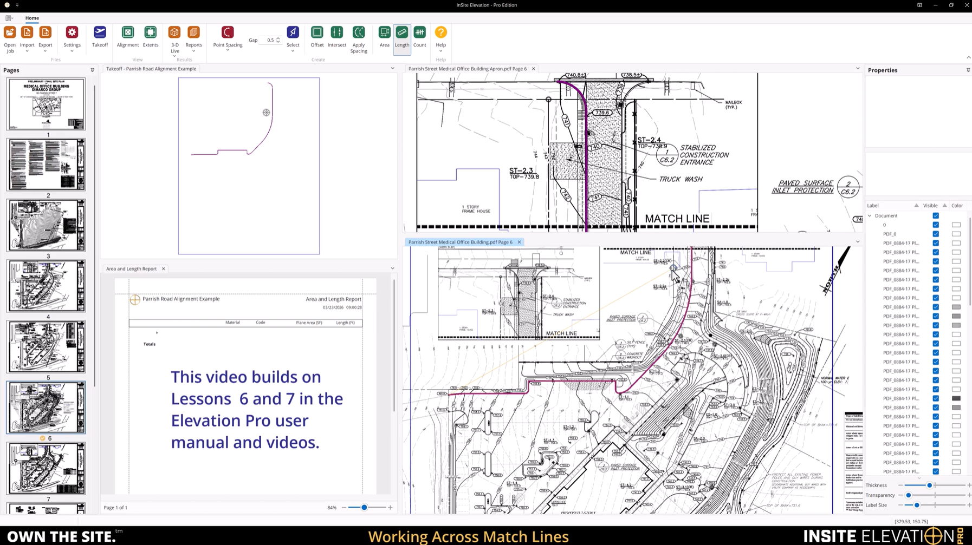The image size is (972, 545).
Task: Open the Area and Length Report pane chevron
Action: coord(393,268)
